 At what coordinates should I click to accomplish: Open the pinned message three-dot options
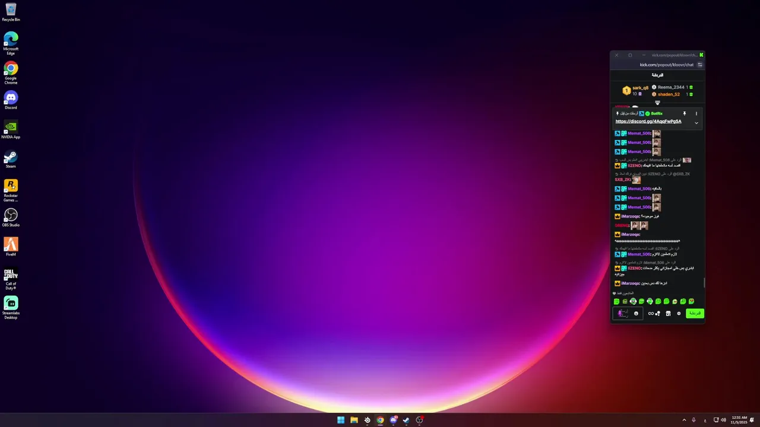pyautogui.click(x=696, y=113)
